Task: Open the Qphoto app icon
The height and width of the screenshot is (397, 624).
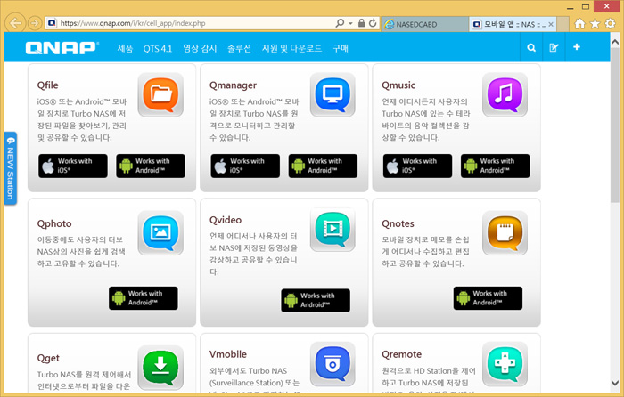Action: coord(160,233)
